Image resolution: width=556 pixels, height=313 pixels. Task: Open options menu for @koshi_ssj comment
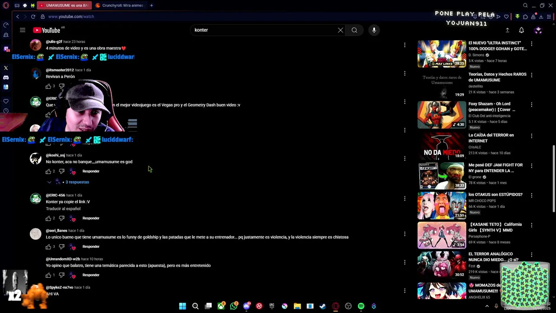[404, 159]
